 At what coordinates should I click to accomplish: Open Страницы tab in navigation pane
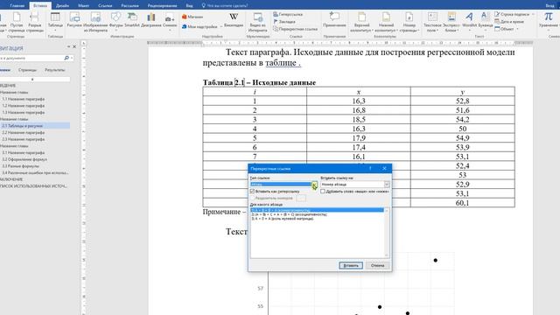coord(27,70)
